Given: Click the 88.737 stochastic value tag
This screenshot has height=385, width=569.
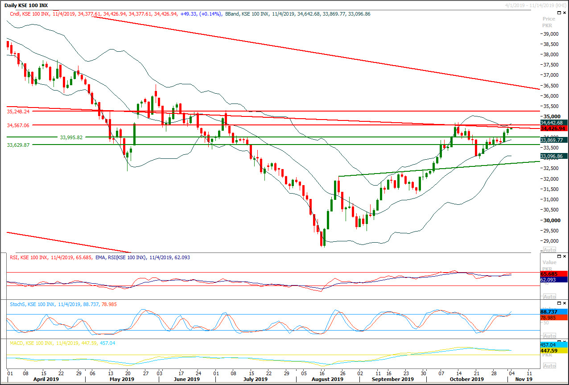Looking at the screenshot, I should pos(554,312).
